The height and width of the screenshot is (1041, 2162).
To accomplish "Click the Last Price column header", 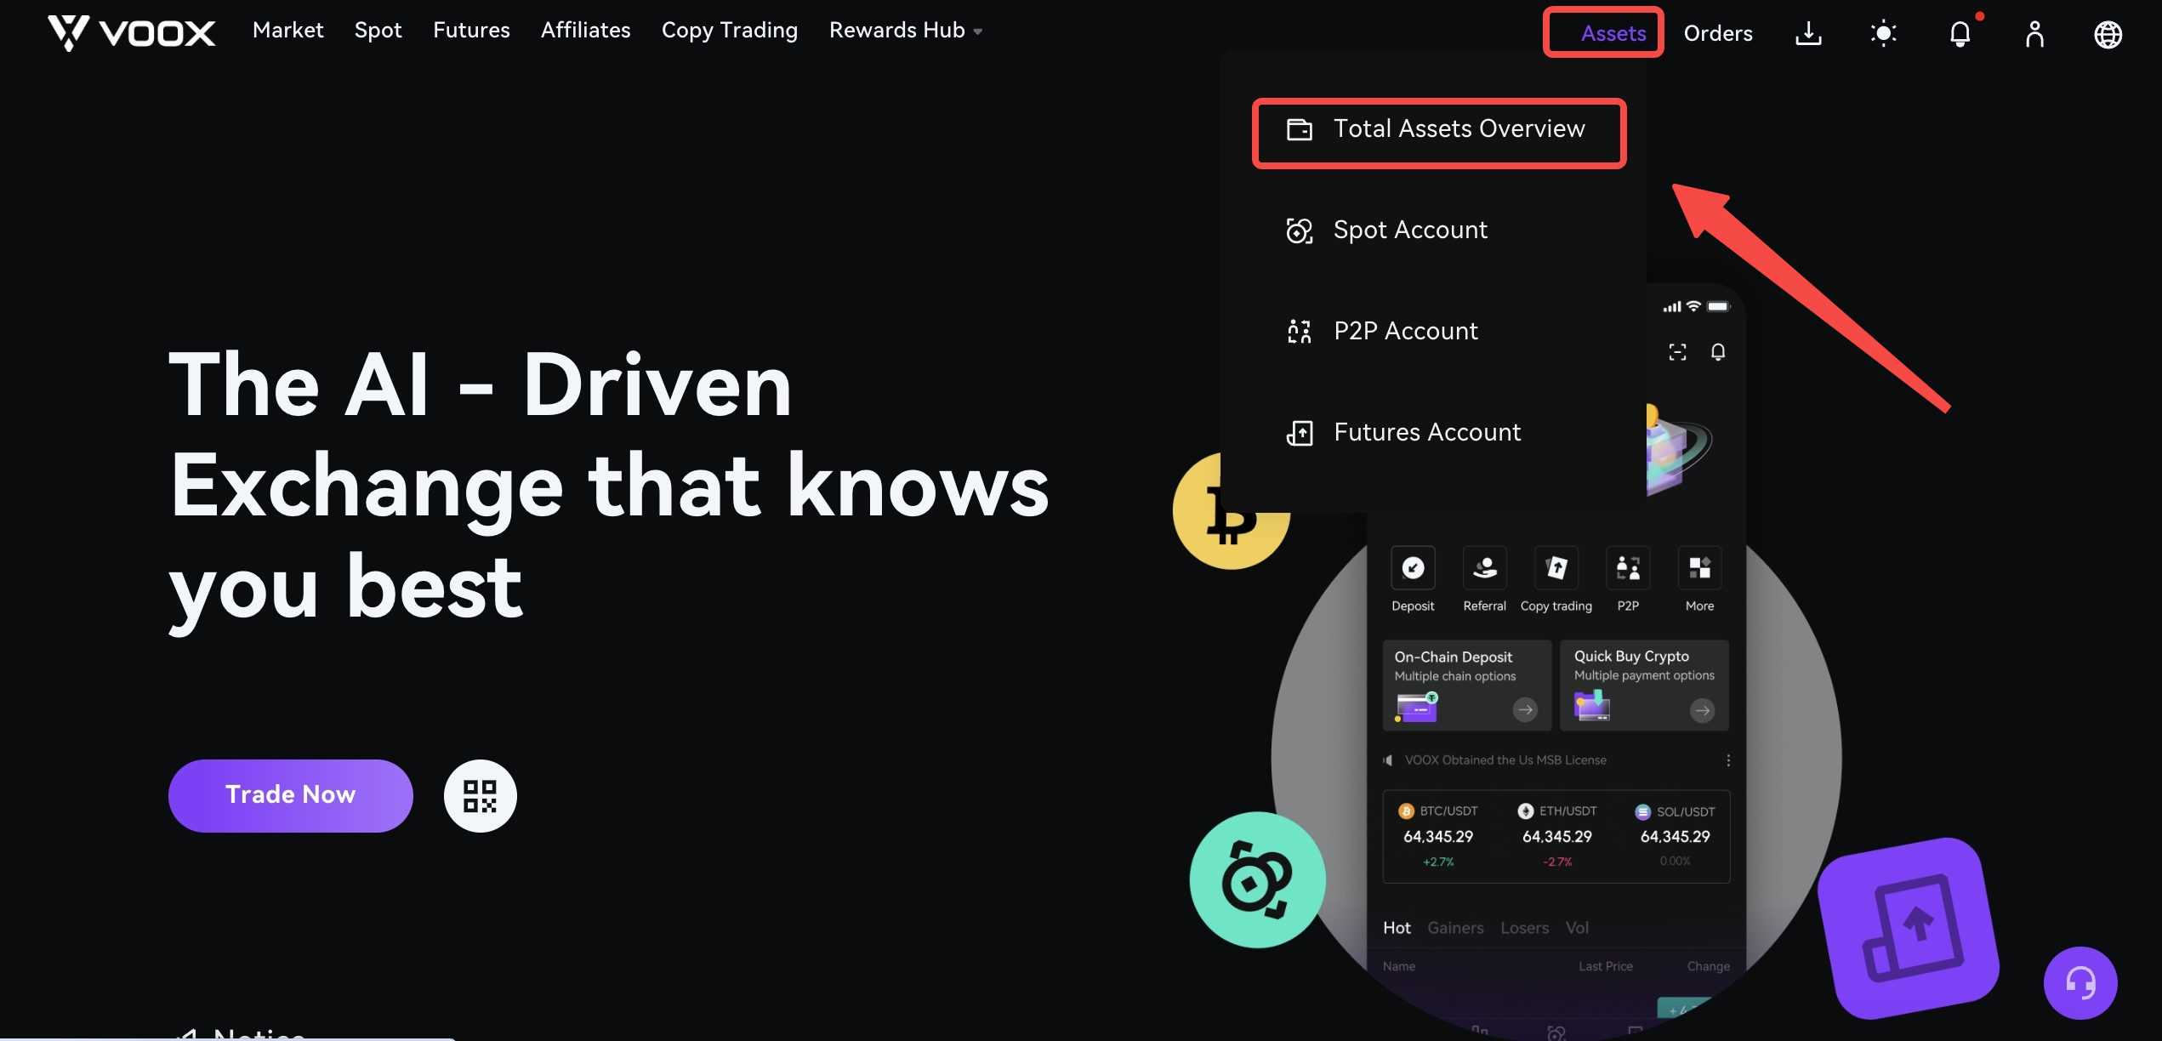I will point(1606,967).
